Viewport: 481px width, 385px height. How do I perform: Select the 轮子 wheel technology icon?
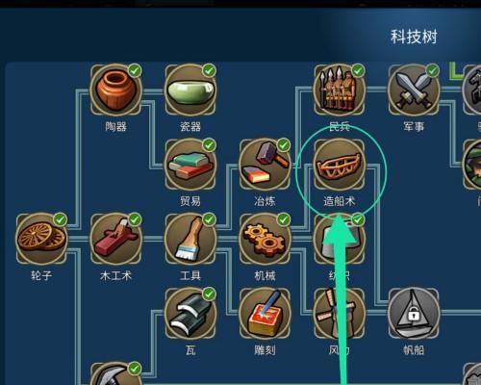point(41,239)
